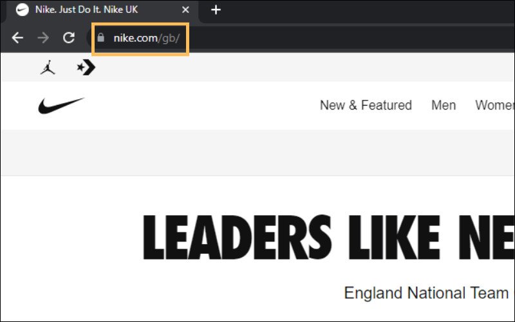Open the Converse star chevron logo

pyautogui.click(x=86, y=68)
